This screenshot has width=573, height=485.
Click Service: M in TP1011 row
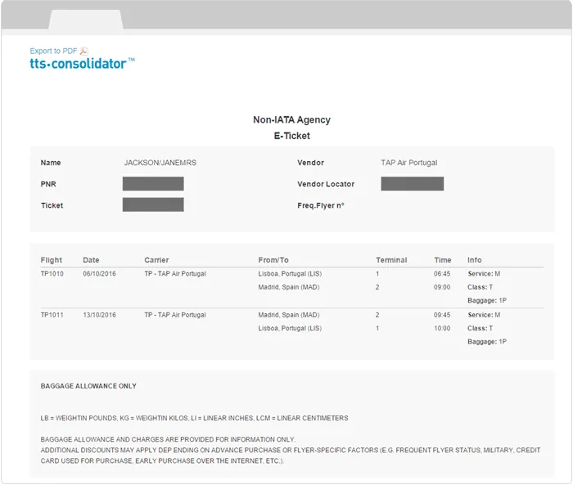point(484,315)
